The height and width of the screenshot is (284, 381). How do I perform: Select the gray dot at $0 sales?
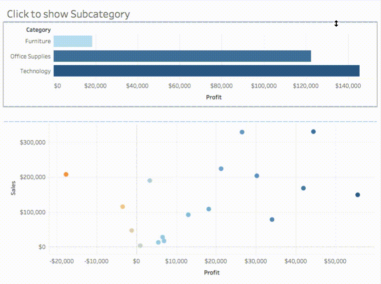pyautogui.click(x=140, y=245)
